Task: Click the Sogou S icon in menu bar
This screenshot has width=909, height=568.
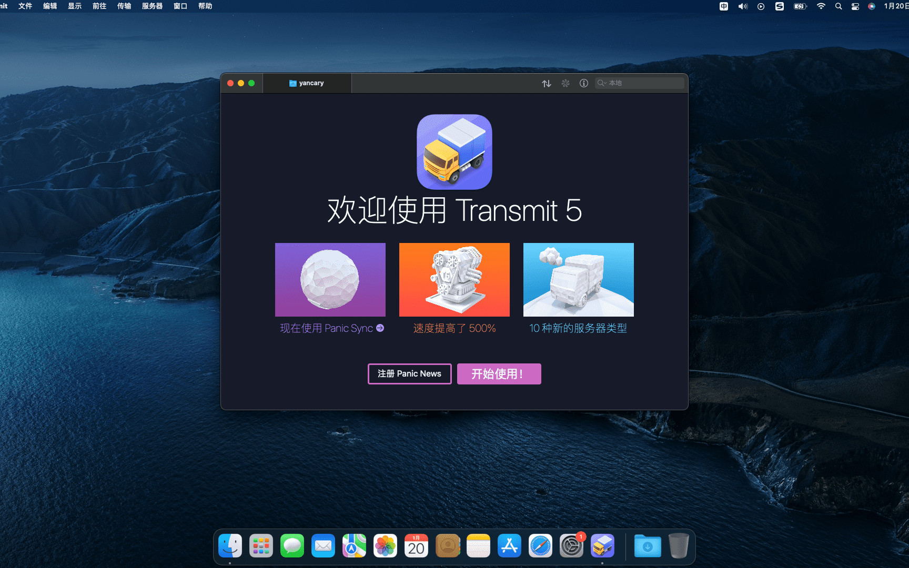Action: click(780, 6)
